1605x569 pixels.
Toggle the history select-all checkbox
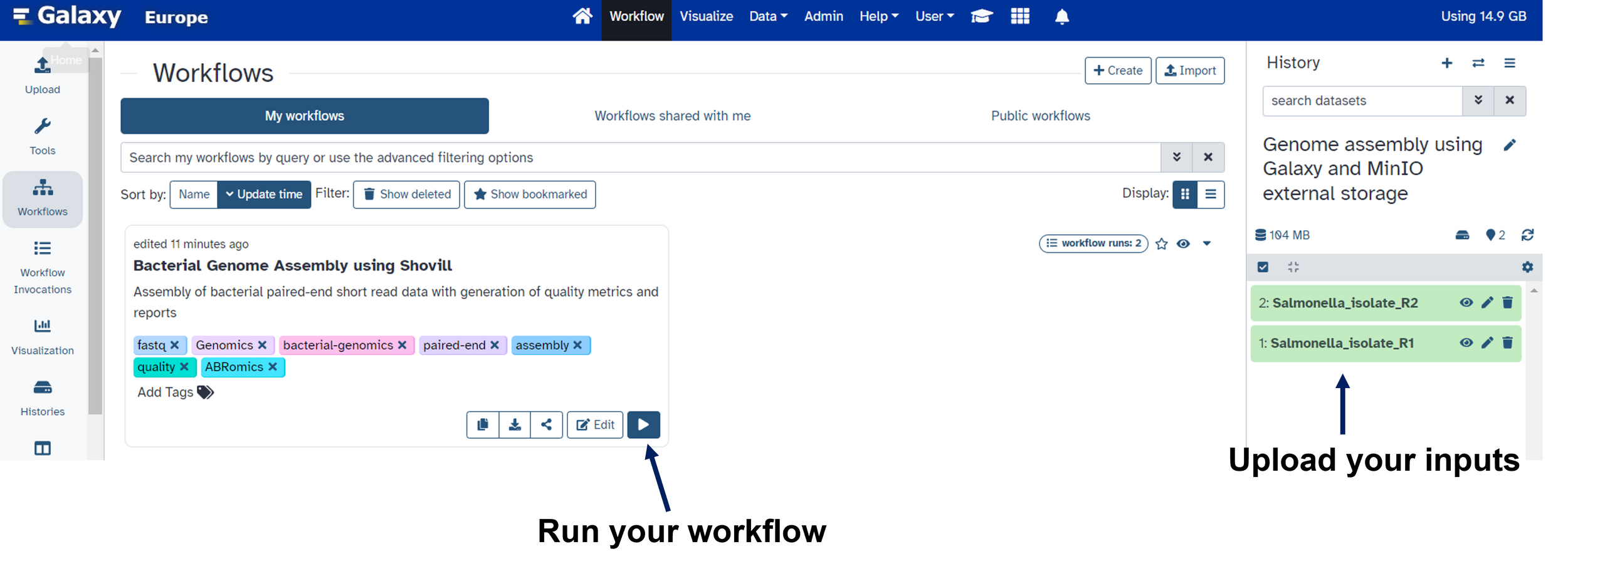1263,267
